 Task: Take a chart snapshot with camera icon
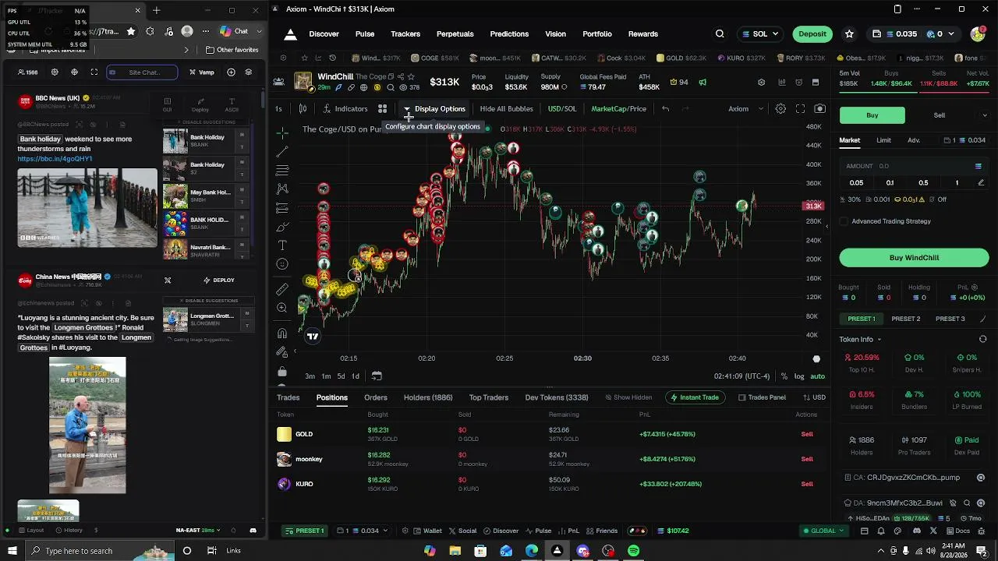tap(819, 109)
